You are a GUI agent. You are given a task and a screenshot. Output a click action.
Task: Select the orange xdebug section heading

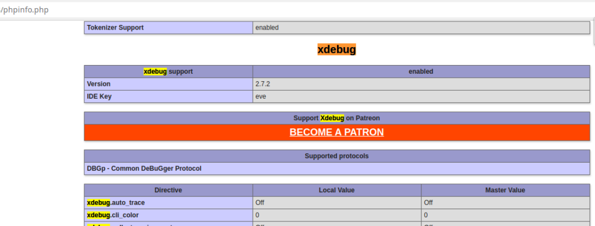click(x=336, y=49)
